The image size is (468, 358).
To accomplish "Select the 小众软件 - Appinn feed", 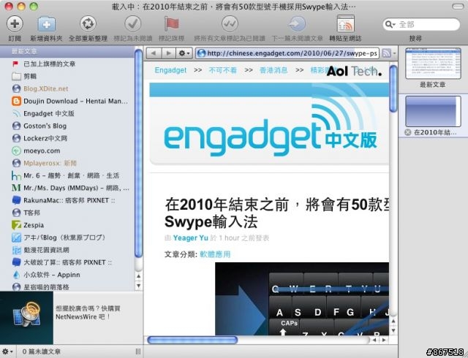I will coord(67,275).
